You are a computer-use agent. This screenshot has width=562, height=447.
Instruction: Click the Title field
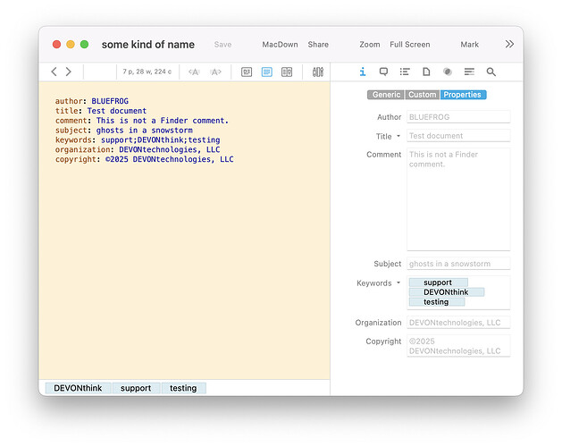(x=458, y=136)
